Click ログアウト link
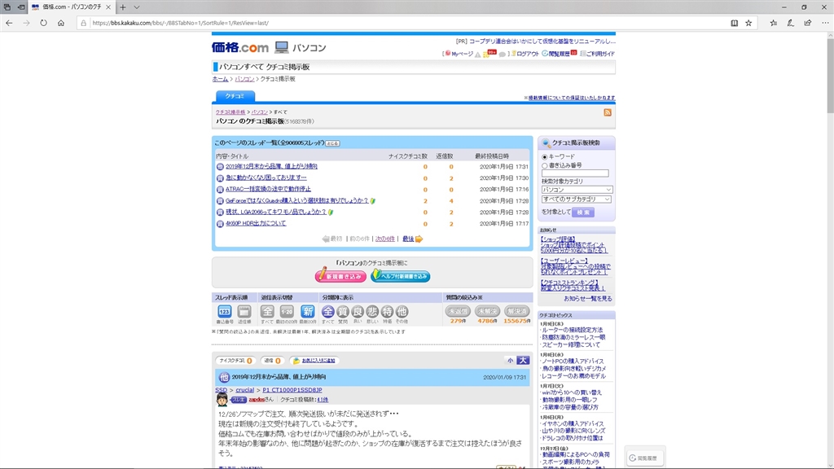834x469 pixels. 527,54
